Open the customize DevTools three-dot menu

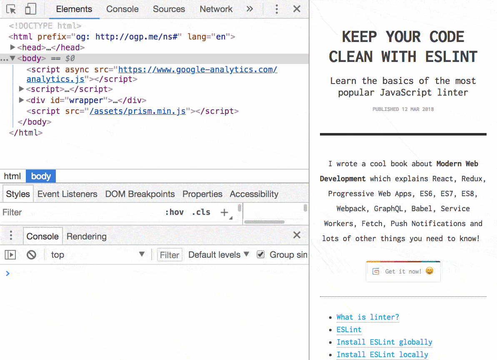coord(276,9)
